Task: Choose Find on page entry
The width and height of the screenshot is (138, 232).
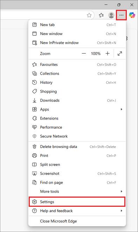Action: coord(77,183)
